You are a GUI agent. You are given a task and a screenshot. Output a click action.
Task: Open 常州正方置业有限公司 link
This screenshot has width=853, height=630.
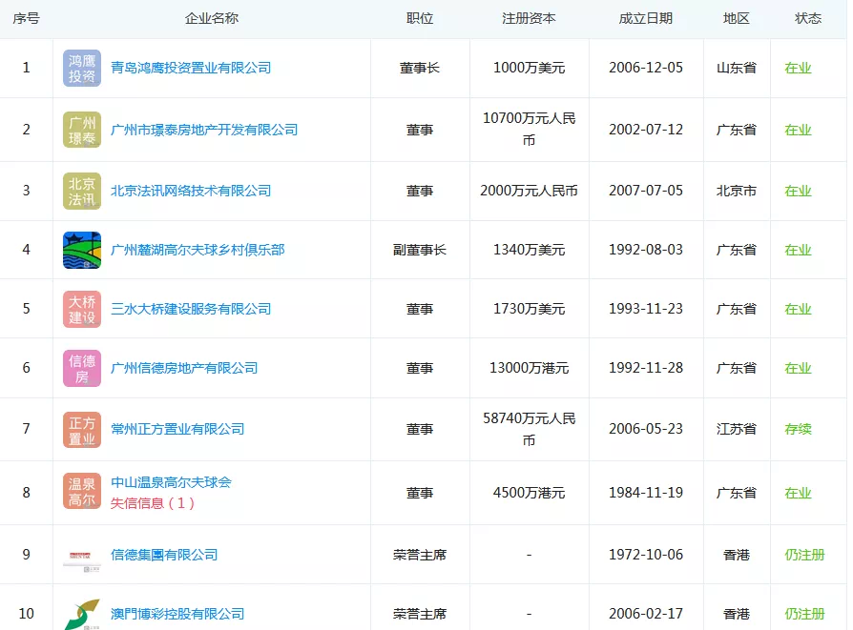tap(177, 430)
